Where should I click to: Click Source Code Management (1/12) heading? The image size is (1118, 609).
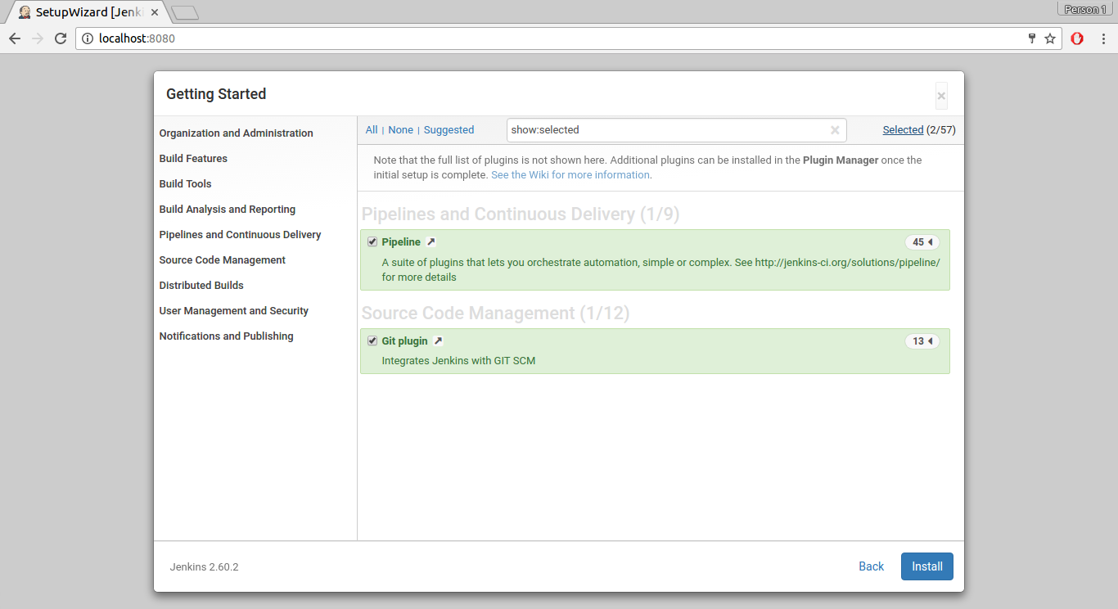click(x=495, y=314)
